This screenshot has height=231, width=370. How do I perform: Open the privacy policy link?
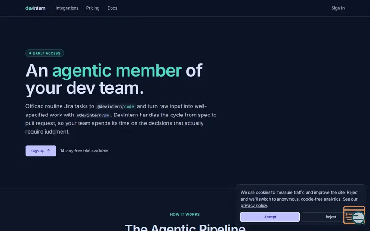[254, 205]
